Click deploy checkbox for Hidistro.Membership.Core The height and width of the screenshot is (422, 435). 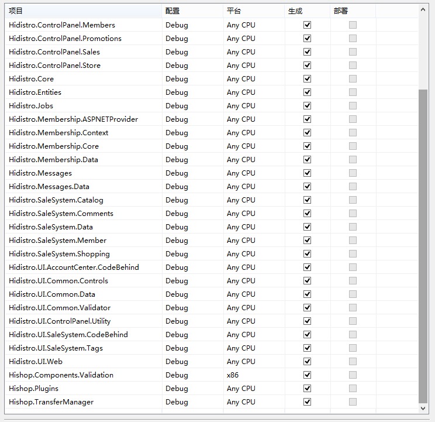353,146
